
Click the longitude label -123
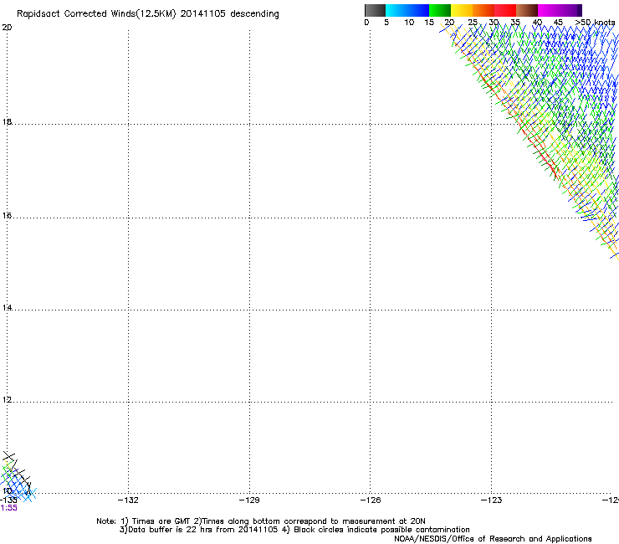[492, 500]
